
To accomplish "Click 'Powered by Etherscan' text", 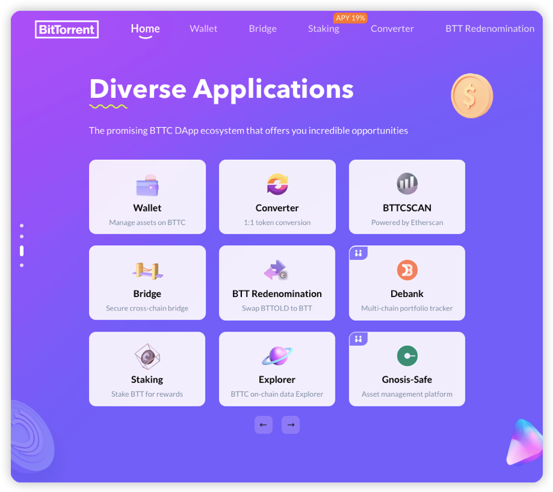I will (407, 222).
